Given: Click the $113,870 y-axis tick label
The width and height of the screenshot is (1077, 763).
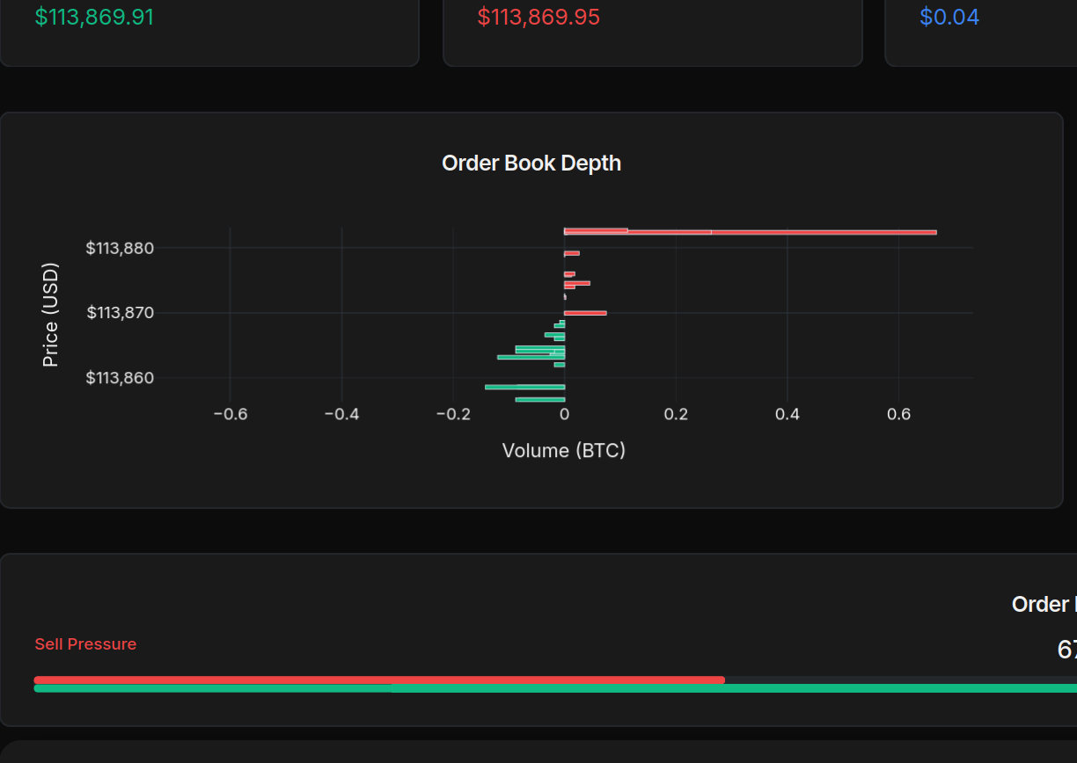Looking at the screenshot, I should pyautogui.click(x=120, y=313).
